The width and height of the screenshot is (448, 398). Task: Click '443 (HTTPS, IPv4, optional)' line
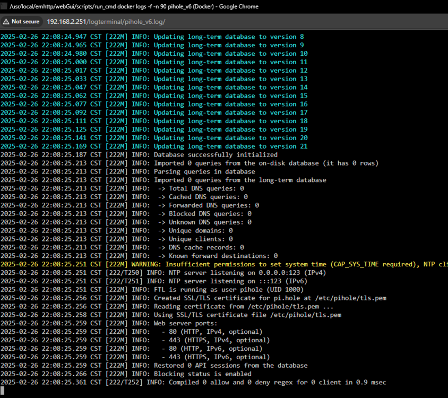(x=135, y=340)
